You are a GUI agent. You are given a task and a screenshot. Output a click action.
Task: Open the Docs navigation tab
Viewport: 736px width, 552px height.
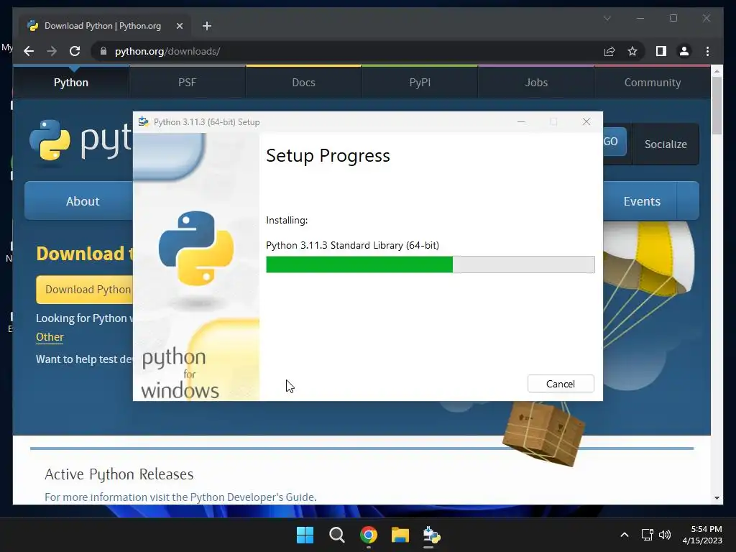[303, 82]
